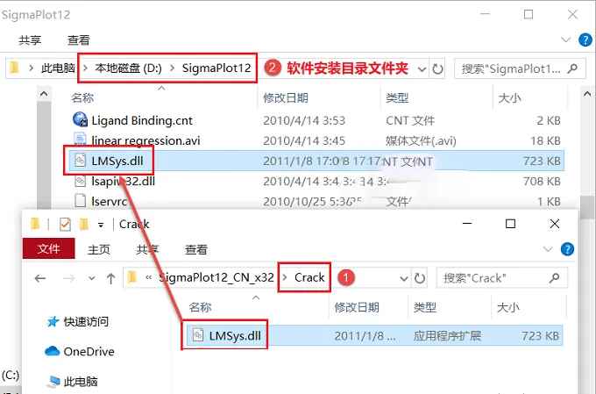Select OneDrive in Crack navigation pane

tap(89, 351)
